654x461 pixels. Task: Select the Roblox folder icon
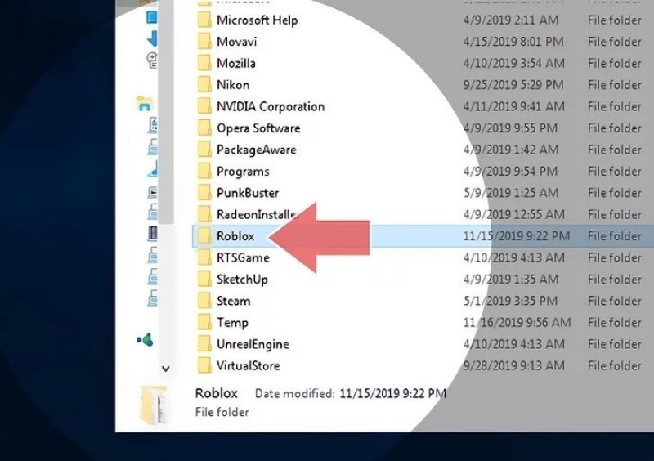coord(203,236)
